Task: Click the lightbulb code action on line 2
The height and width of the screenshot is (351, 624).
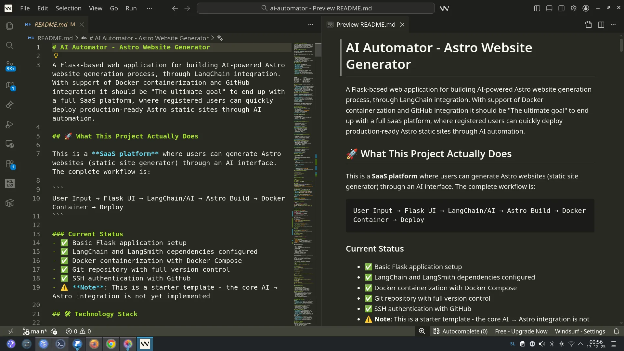Action: 56,56
